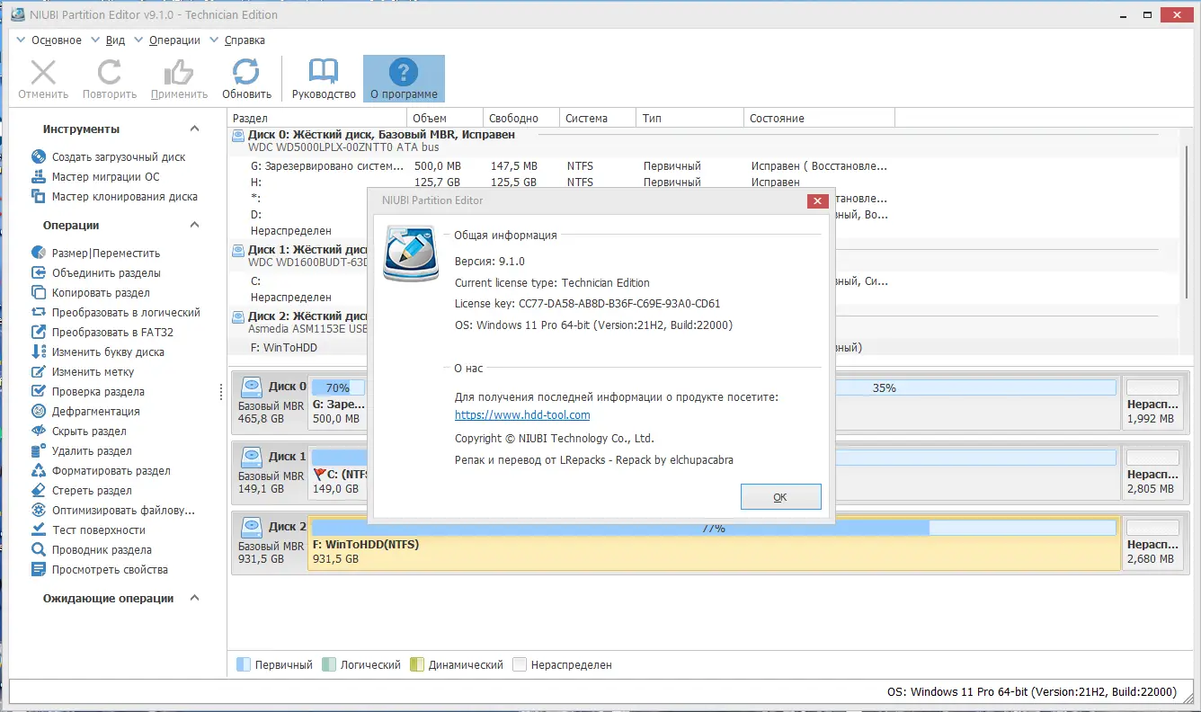Open Изменить букву диска operation
Screen dimensions: 1201x712
[x=99, y=352]
